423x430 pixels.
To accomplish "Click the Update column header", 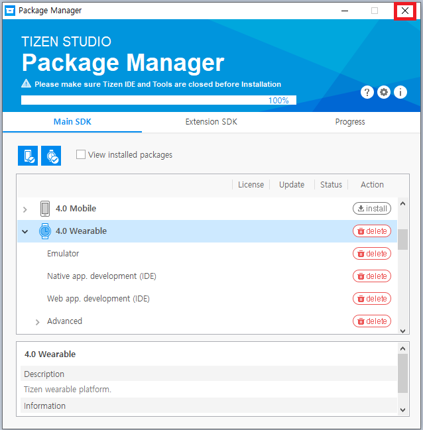I will coord(292,185).
